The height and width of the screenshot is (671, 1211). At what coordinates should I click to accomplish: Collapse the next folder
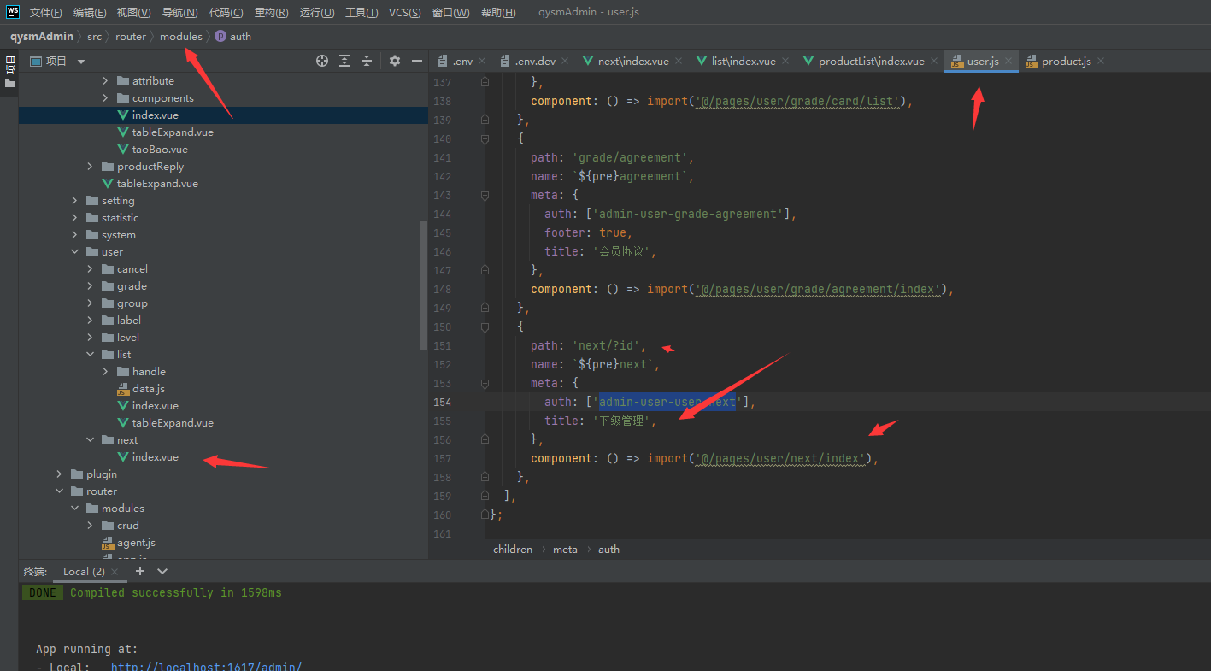click(91, 440)
